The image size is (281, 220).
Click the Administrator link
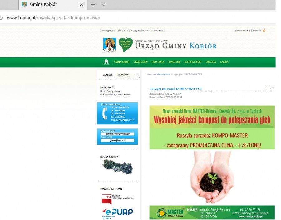[241, 31]
